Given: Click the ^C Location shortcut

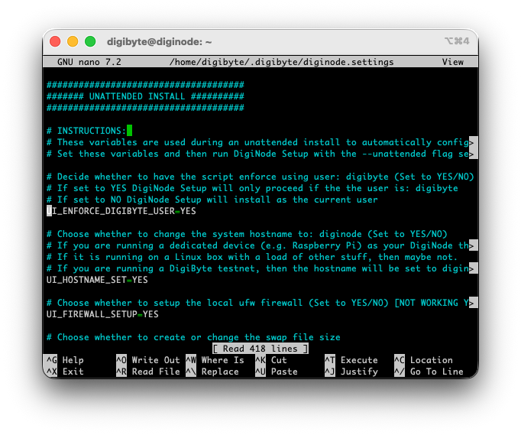Looking at the screenshot, I should pyautogui.click(x=423, y=360).
